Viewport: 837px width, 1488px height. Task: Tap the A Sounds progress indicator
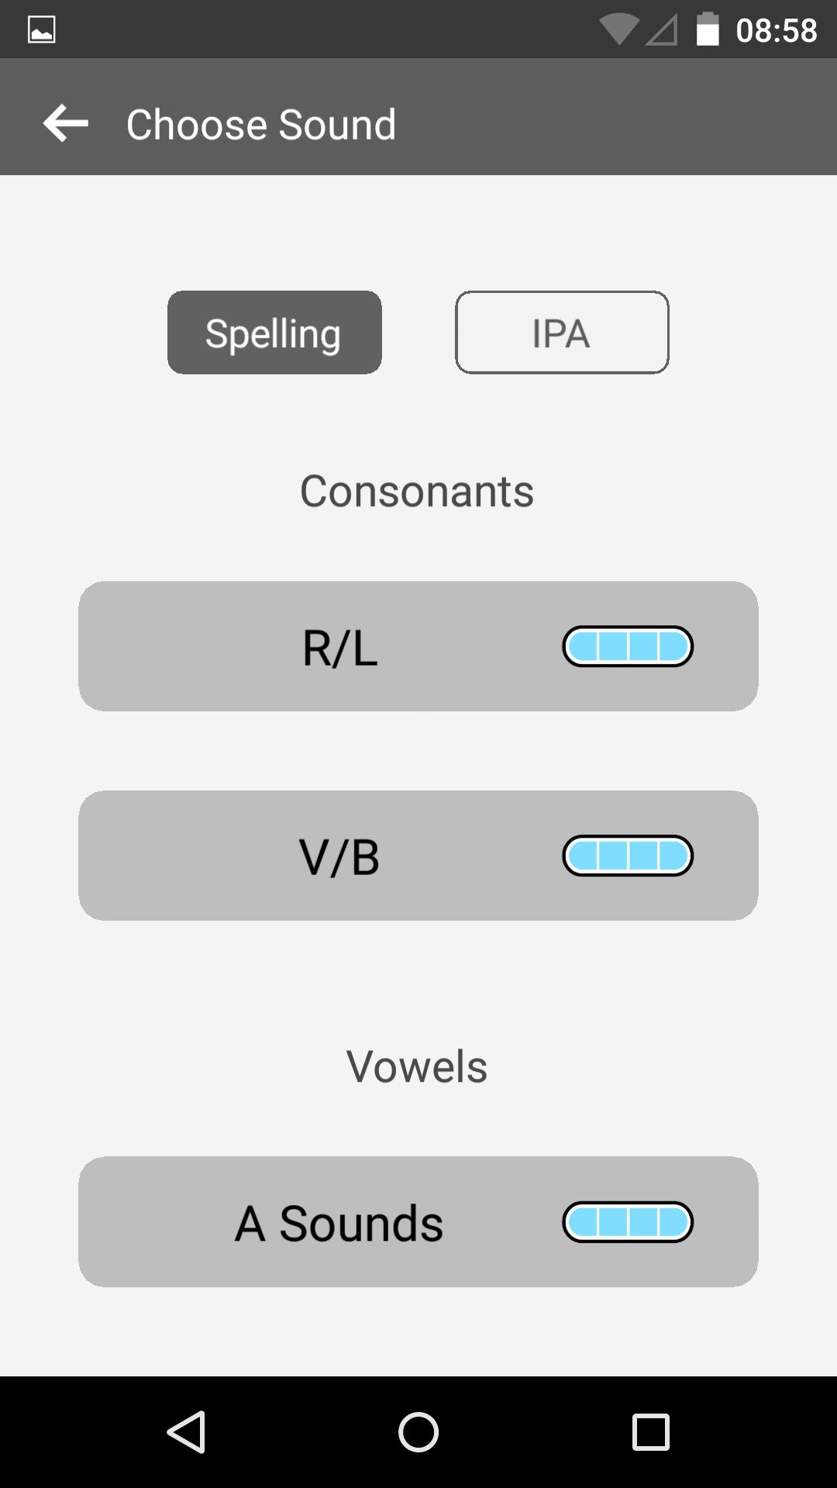(x=628, y=1223)
